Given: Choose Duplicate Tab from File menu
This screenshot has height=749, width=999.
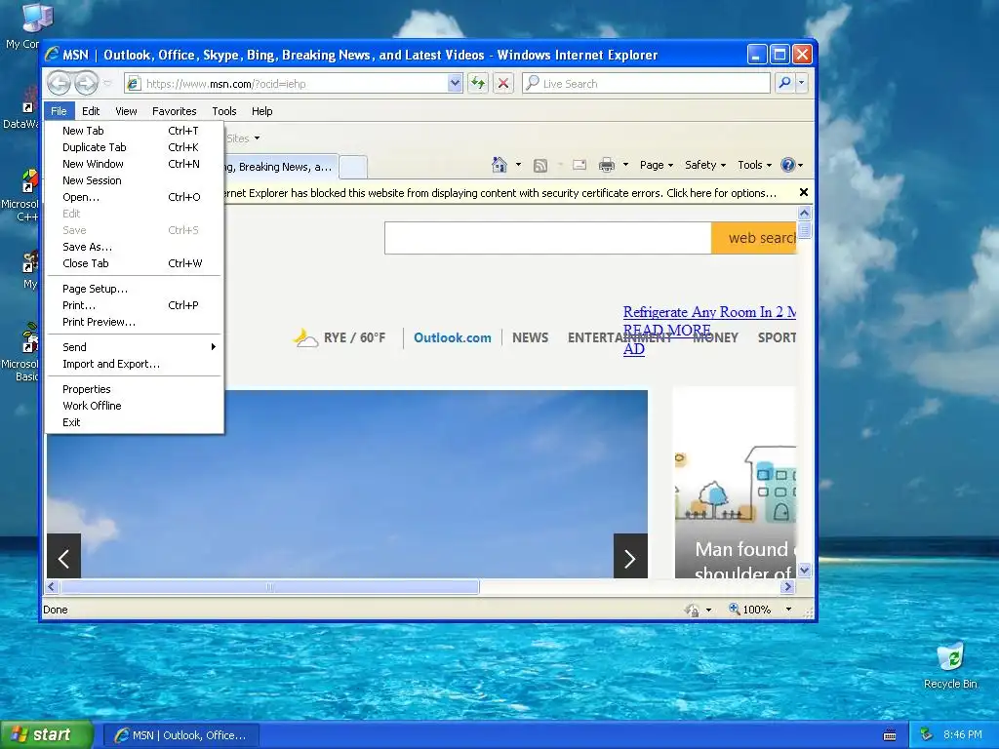Looking at the screenshot, I should click(135, 147).
